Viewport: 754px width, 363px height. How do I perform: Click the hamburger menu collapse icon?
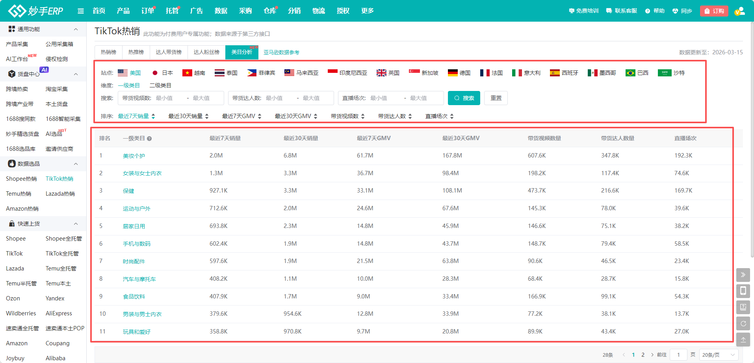[81, 11]
